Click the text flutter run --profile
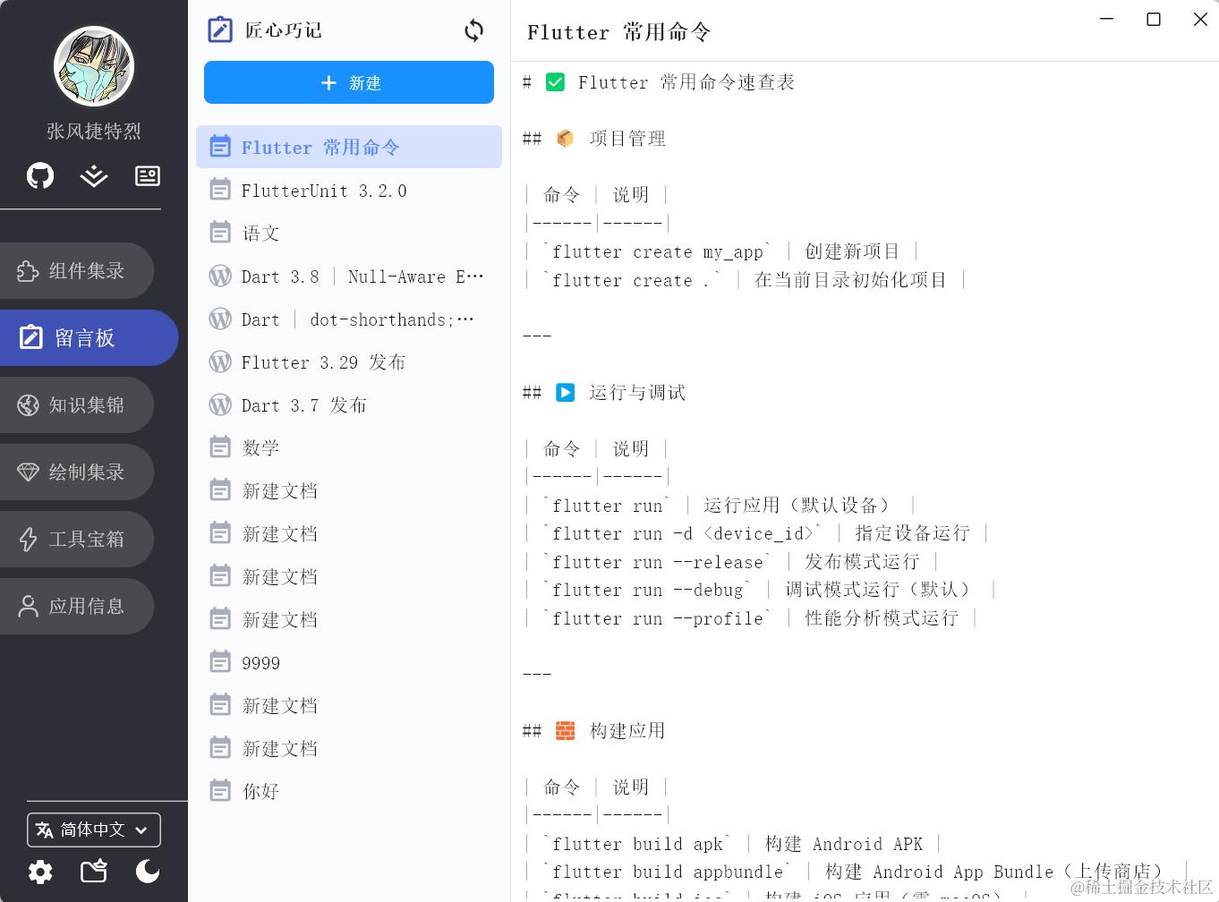The image size is (1219, 902). tap(658, 618)
